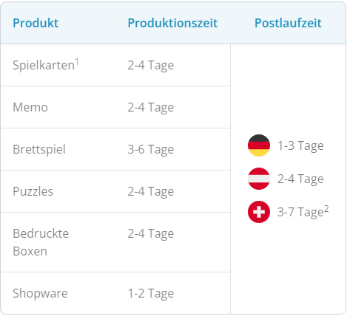This screenshot has height=316, width=347.
Task: Click the Swiss flag icon
Action: pos(259,212)
